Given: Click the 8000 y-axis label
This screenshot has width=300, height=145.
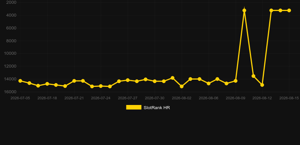Looking at the screenshot, I should [11, 41].
